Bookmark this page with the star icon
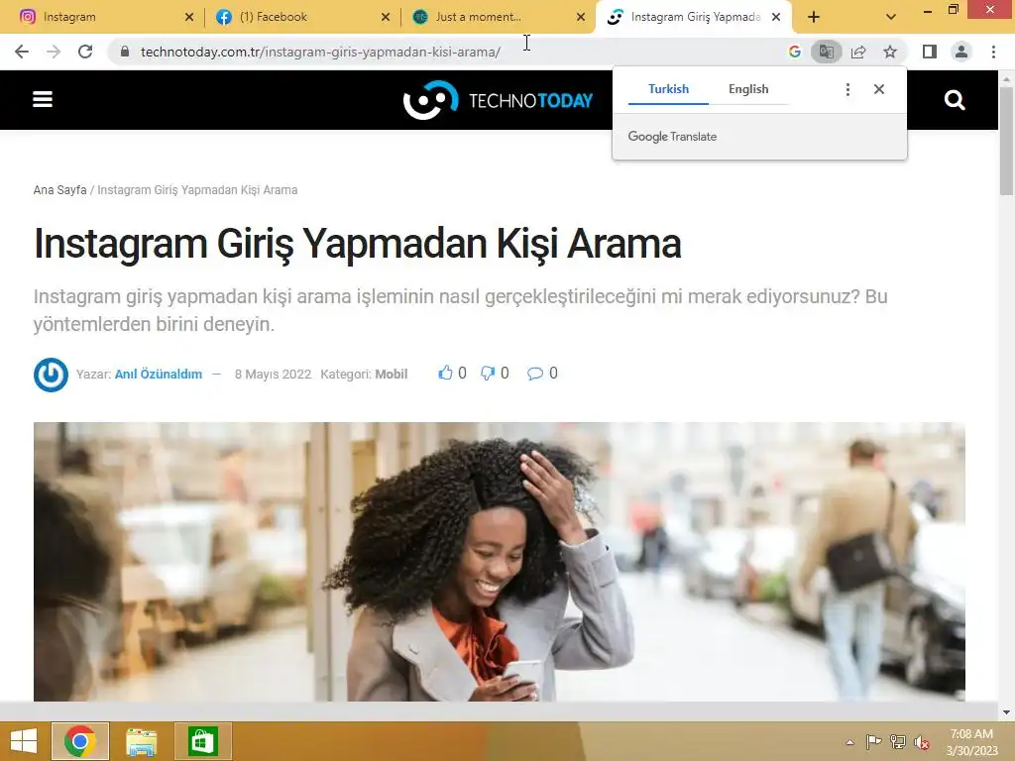The width and height of the screenshot is (1015, 761). pyautogui.click(x=890, y=52)
